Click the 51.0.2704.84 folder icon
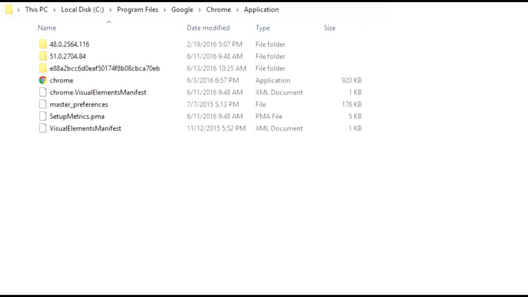 43,56
